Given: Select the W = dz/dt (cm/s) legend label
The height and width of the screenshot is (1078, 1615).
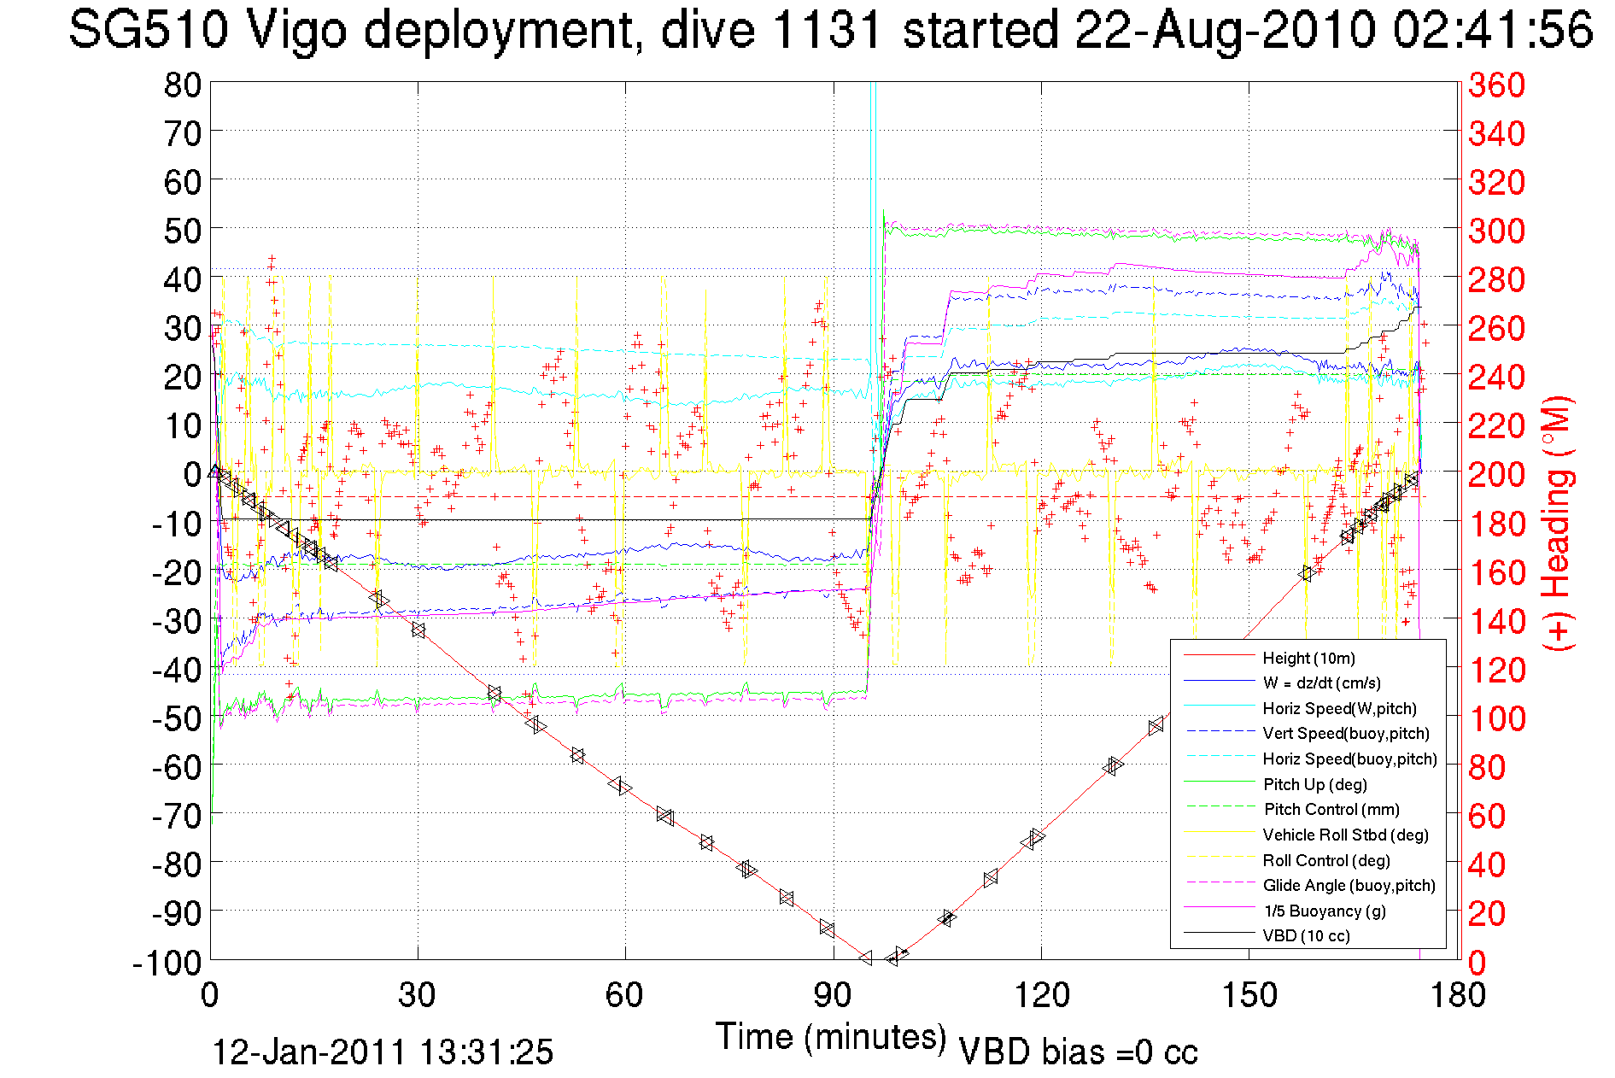Looking at the screenshot, I should tap(1321, 683).
